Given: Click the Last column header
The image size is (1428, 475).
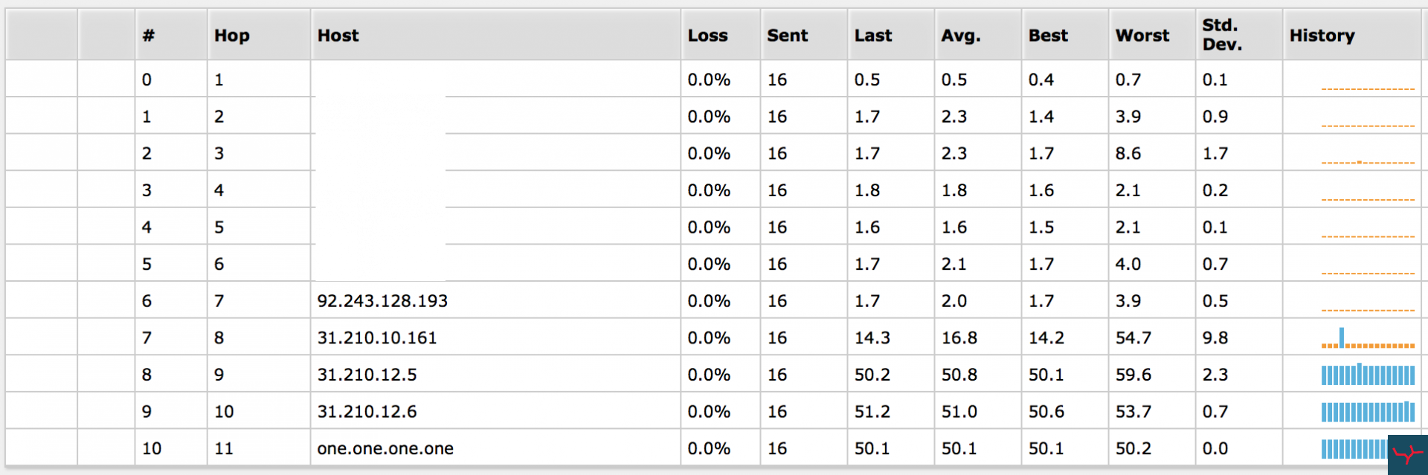Looking at the screenshot, I should pyautogui.click(x=873, y=35).
